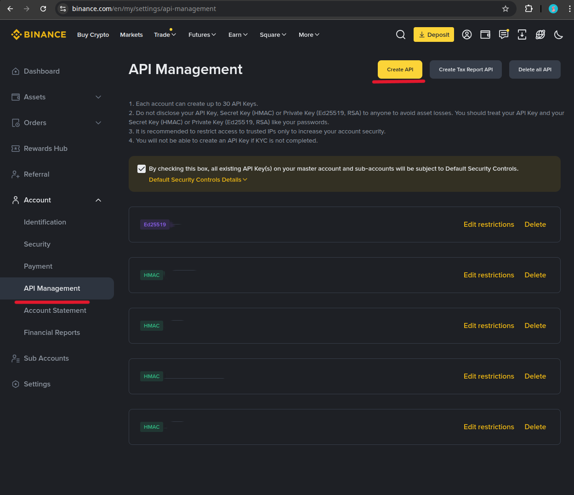This screenshot has width=574, height=495.
Task: Edit restrictions for last HMAC key
Action: [x=489, y=427]
